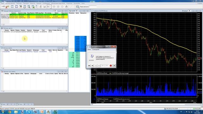Click server time text in status bar
Image resolution: width=203 pixels, height=114 pixels.
[17, 109]
